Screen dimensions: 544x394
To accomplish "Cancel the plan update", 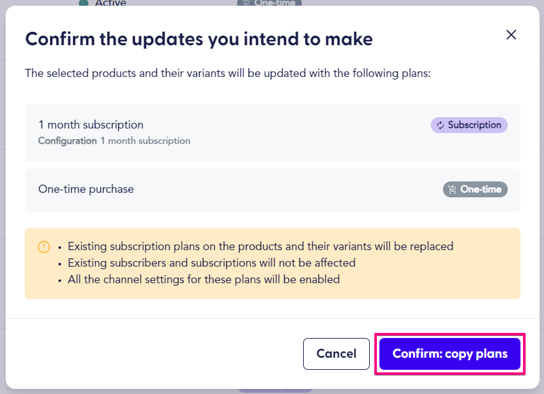I will [336, 353].
